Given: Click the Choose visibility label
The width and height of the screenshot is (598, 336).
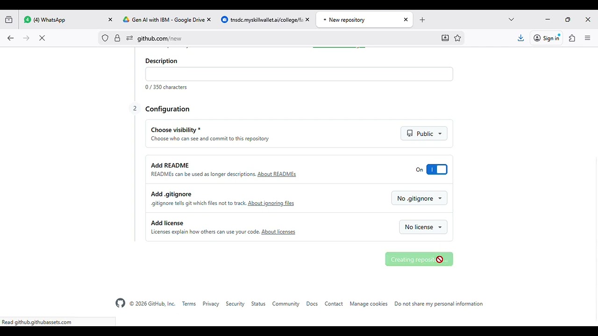Looking at the screenshot, I should click(176, 130).
